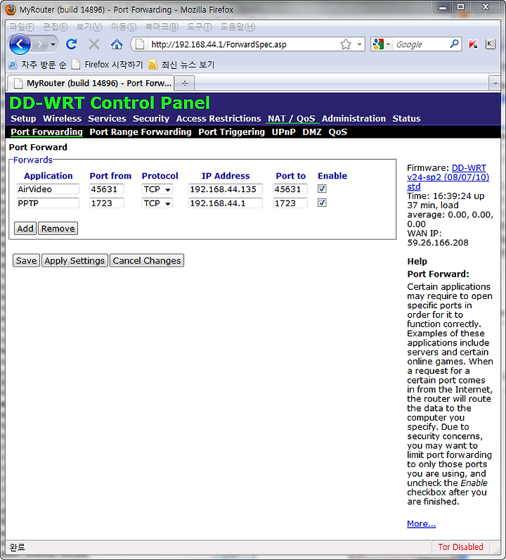Switch to the QoS sub-tab

[337, 132]
